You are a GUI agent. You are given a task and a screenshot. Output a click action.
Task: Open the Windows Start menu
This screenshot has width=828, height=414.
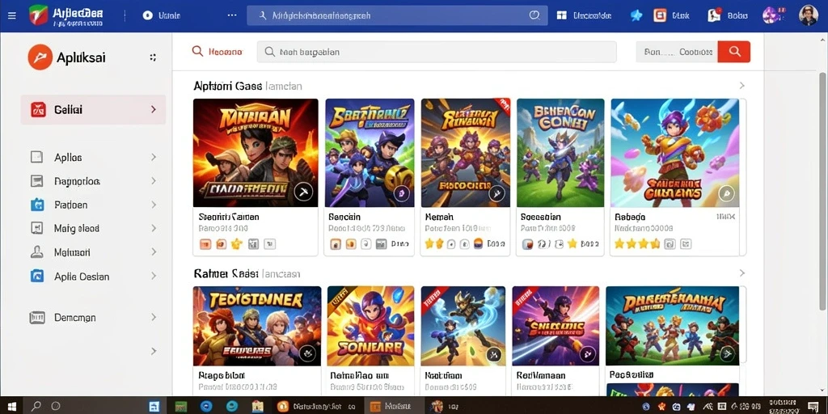coord(11,406)
